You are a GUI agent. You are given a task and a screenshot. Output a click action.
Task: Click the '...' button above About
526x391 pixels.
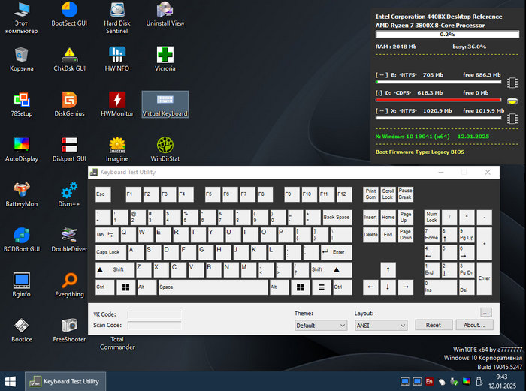[x=486, y=313]
